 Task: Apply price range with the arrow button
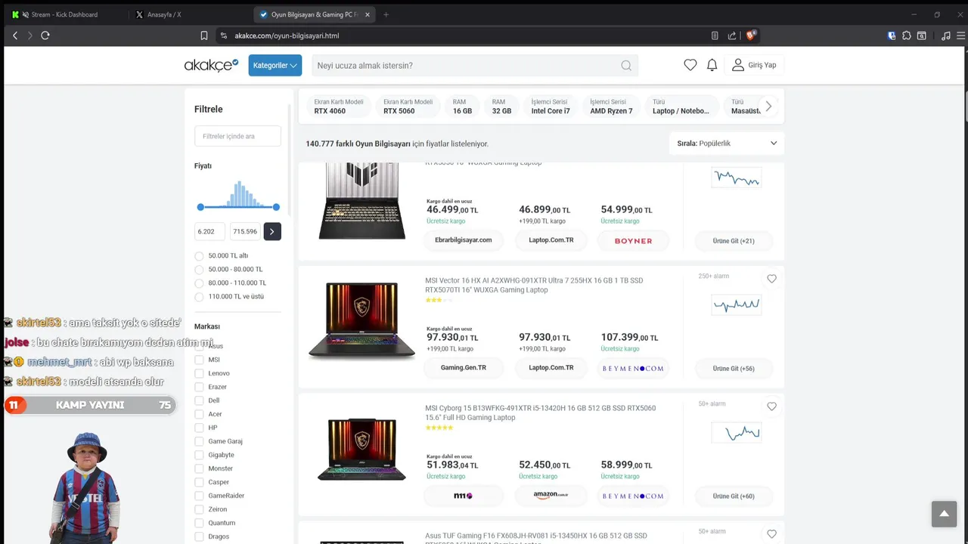[272, 232]
